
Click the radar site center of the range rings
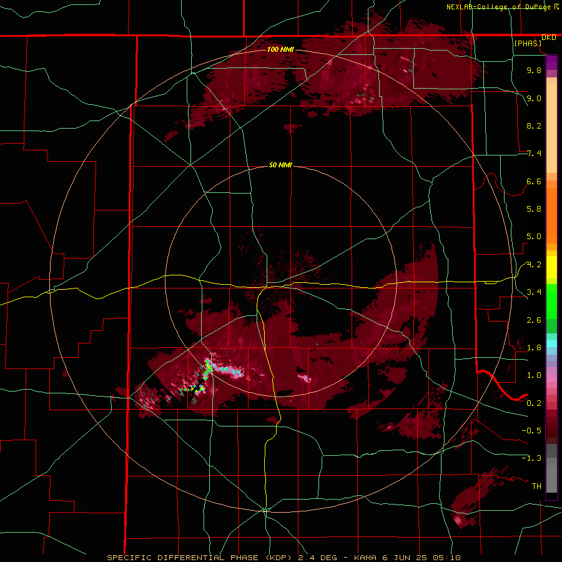[280, 282]
